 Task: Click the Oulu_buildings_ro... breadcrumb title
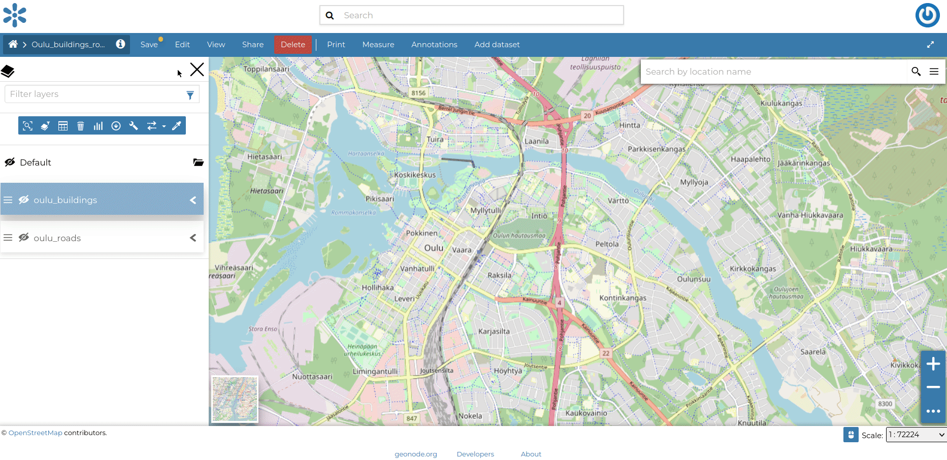coord(69,45)
